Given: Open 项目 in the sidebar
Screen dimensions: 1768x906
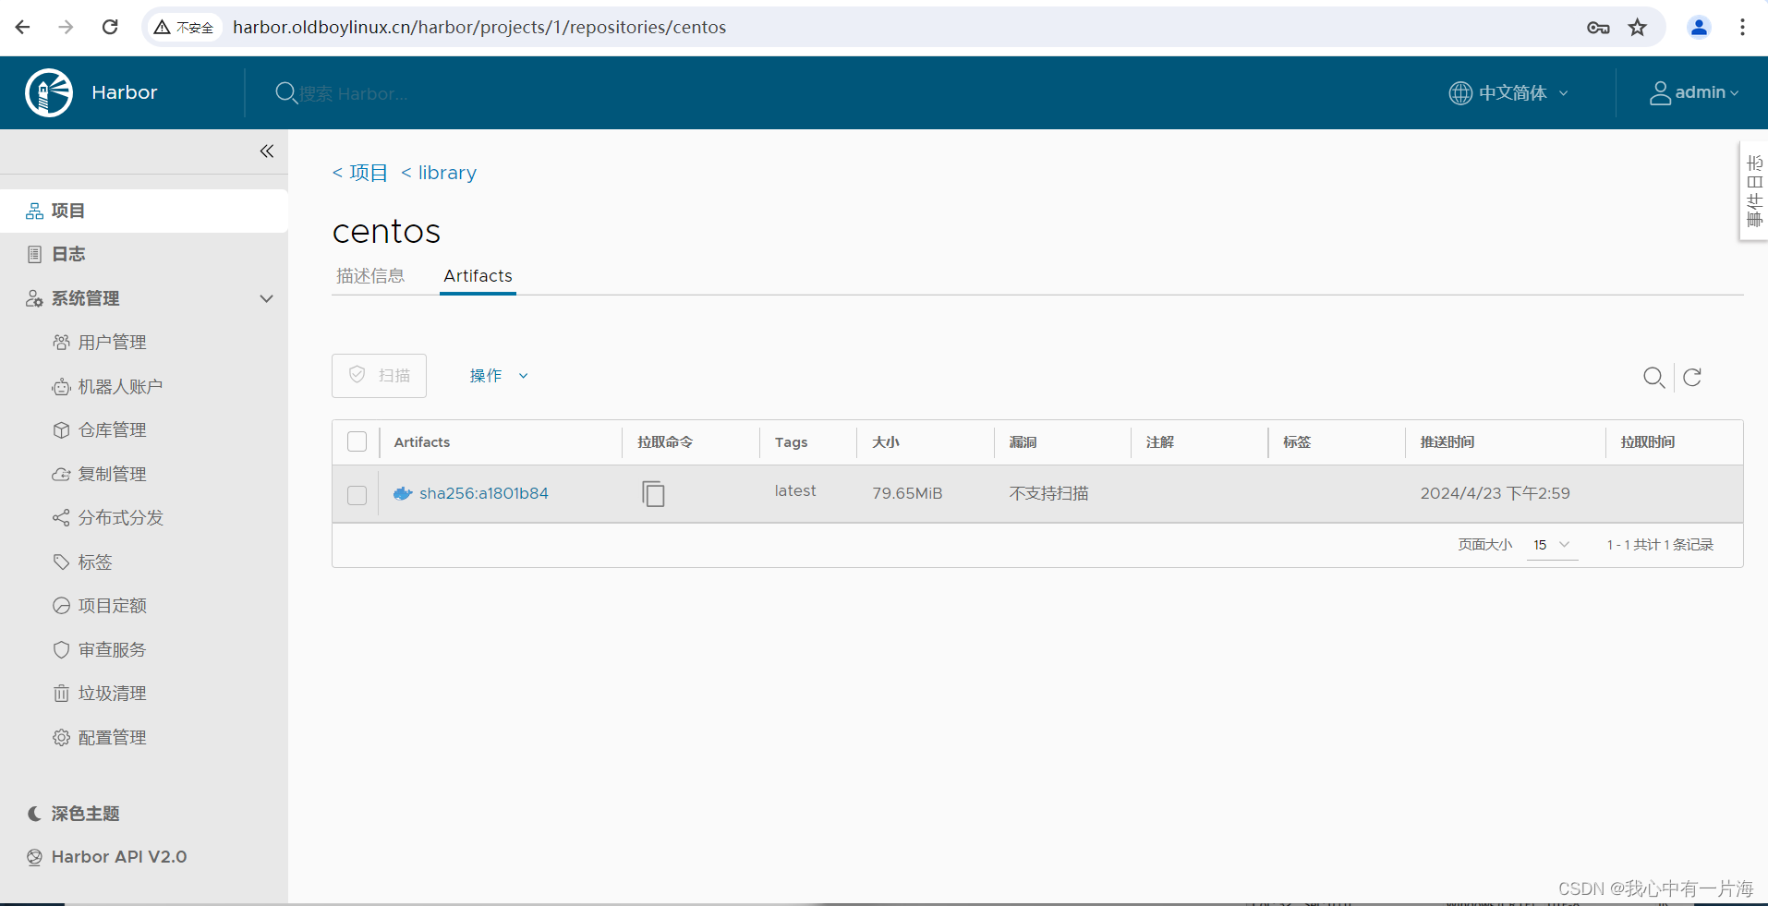Looking at the screenshot, I should 144,211.
